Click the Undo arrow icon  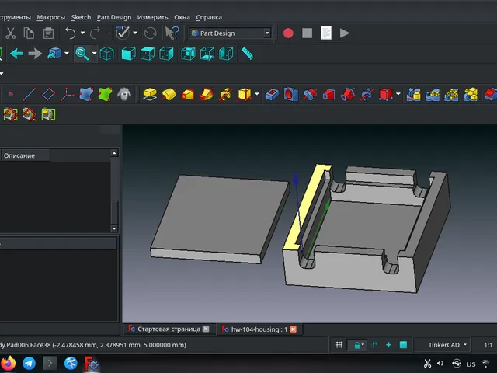[70, 33]
